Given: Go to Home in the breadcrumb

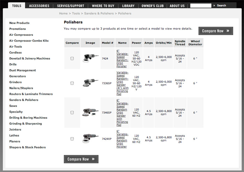Looking at the screenshot, I should (x=63, y=14).
